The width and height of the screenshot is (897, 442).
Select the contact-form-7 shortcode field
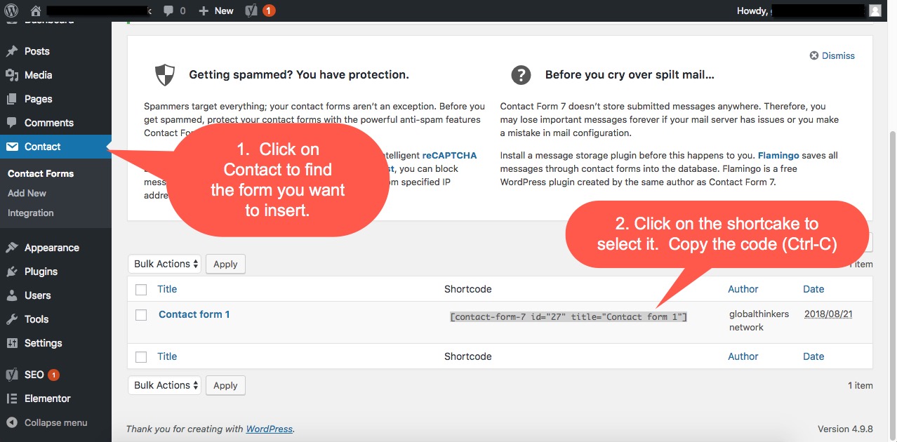pyautogui.click(x=569, y=316)
